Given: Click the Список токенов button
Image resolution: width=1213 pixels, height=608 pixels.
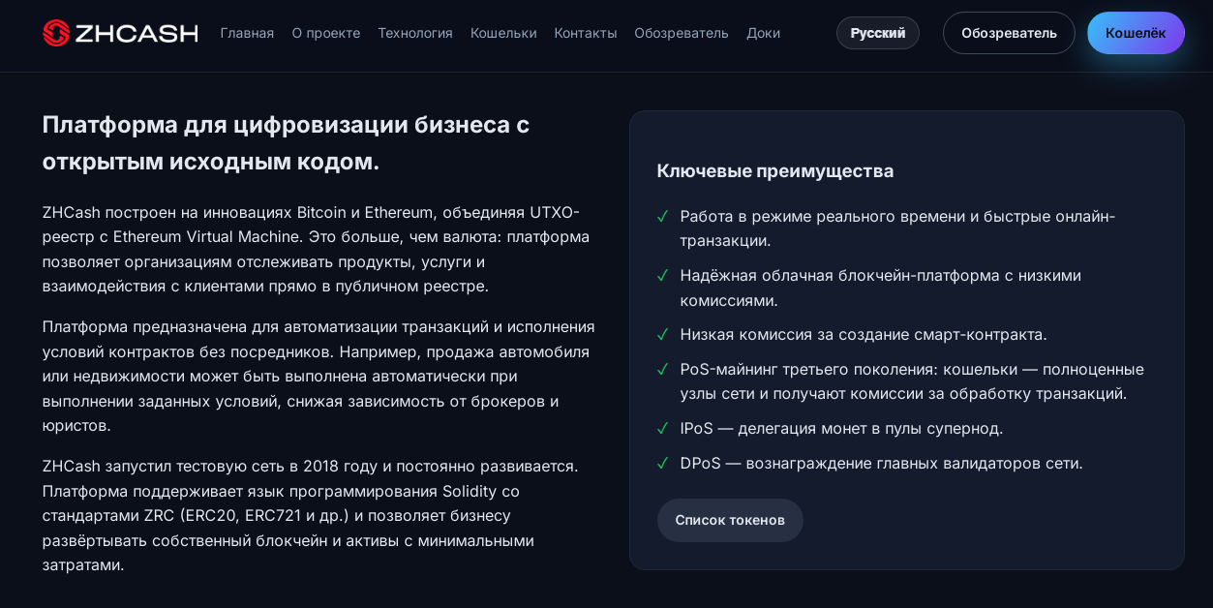Looking at the screenshot, I should pyautogui.click(x=730, y=520).
